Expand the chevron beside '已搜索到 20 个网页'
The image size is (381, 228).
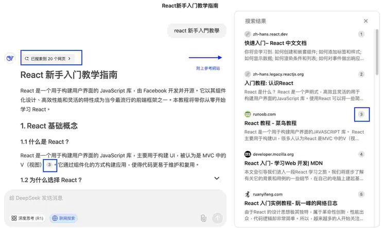pyautogui.click(x=70, y=59)
